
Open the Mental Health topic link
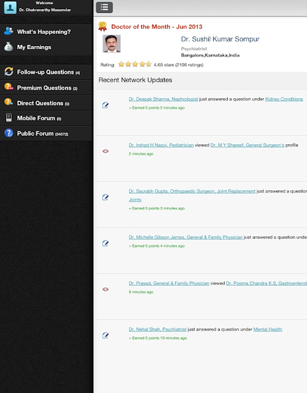268,329
